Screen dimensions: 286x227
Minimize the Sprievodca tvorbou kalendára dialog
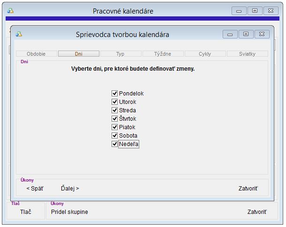pos(230,34)
